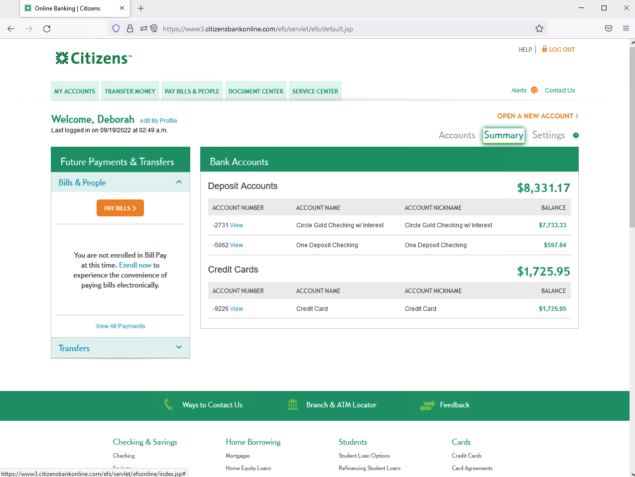
Task: Click the shield tracking protection icon
Action: pos(116,29)
